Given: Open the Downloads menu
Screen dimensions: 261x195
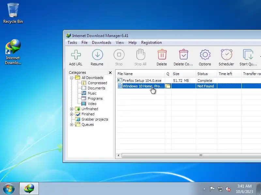Looking at the screenshot, I should [101, 43].
